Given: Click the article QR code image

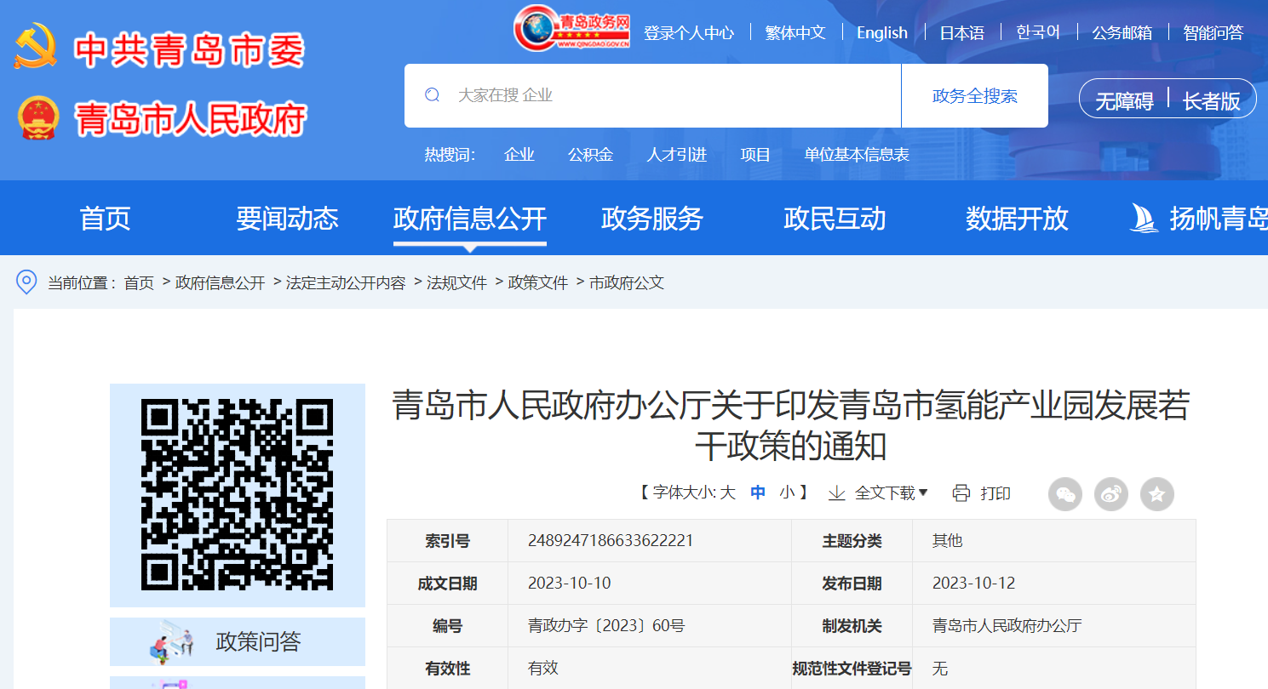Looking at the screenshot, I should 237,495.
